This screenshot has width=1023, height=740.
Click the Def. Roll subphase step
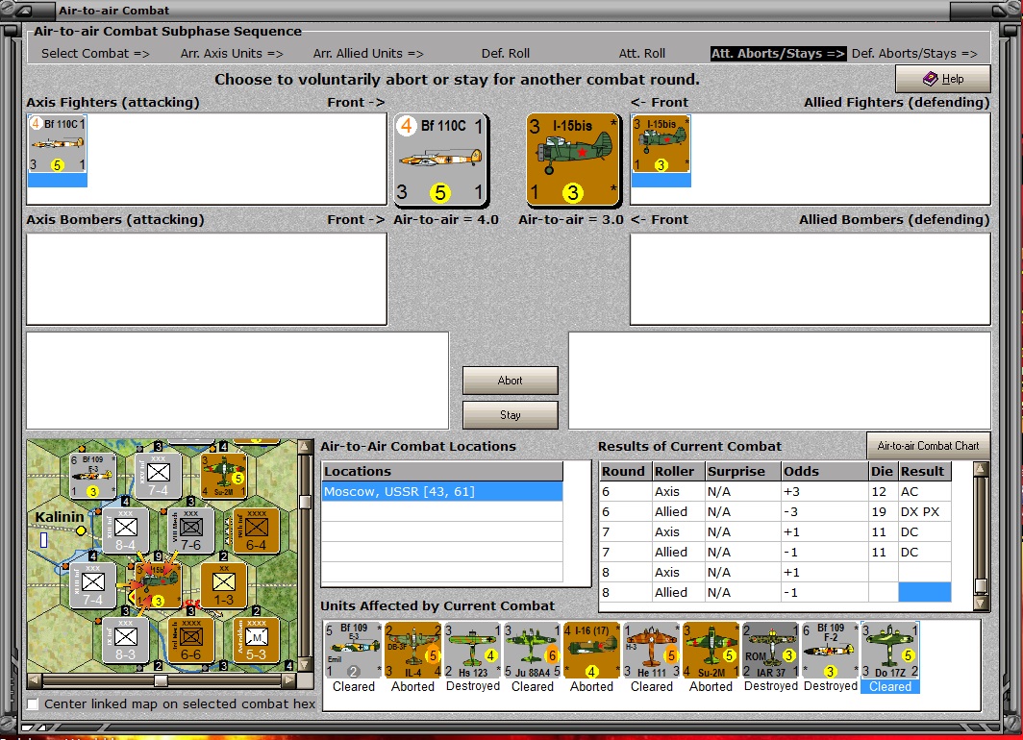point(506,54)
